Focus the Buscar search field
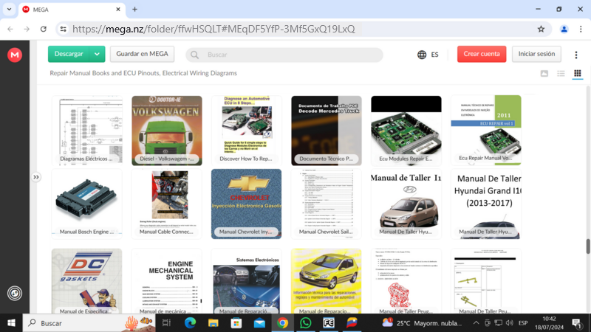Viewport: 591px width, 332px height. point(284,55)
